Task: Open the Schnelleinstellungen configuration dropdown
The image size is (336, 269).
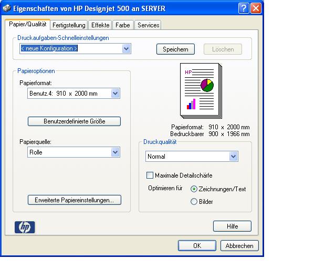Action: coord(126,49)
